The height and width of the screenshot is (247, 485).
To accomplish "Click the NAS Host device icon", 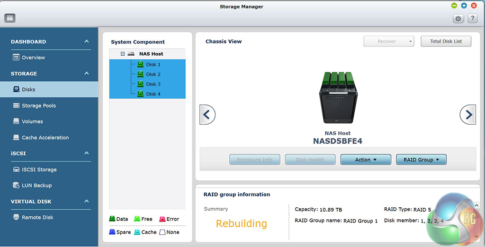I will click(x=131, y=54).
